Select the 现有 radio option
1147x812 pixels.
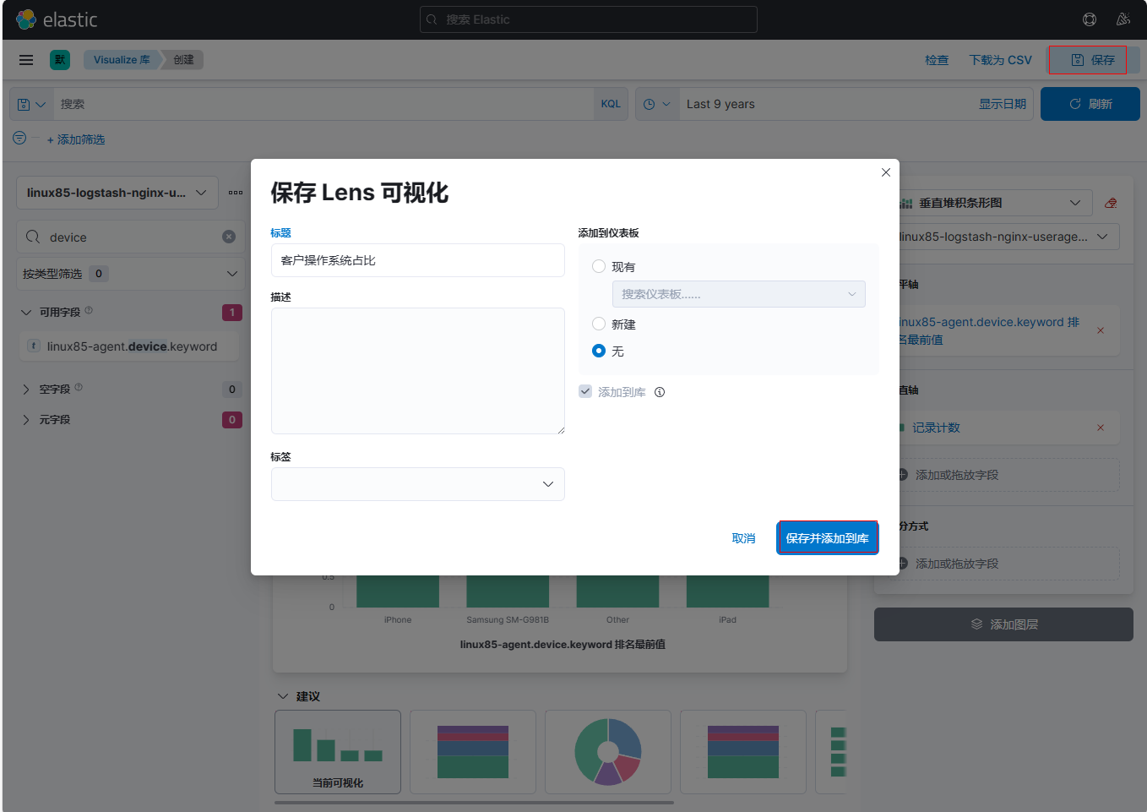(599, 266)
